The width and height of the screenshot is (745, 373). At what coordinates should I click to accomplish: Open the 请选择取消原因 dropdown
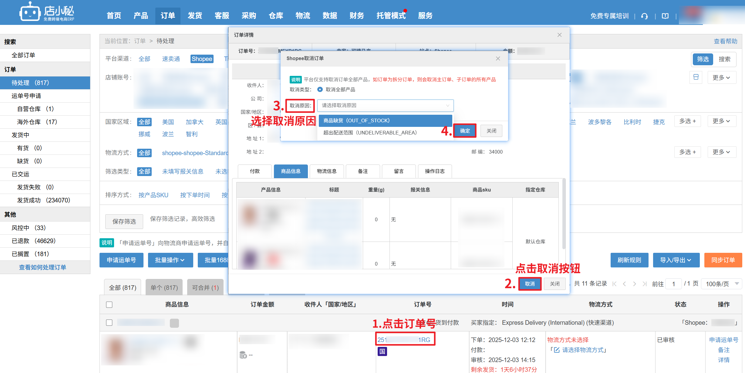[x=385, y=106]
